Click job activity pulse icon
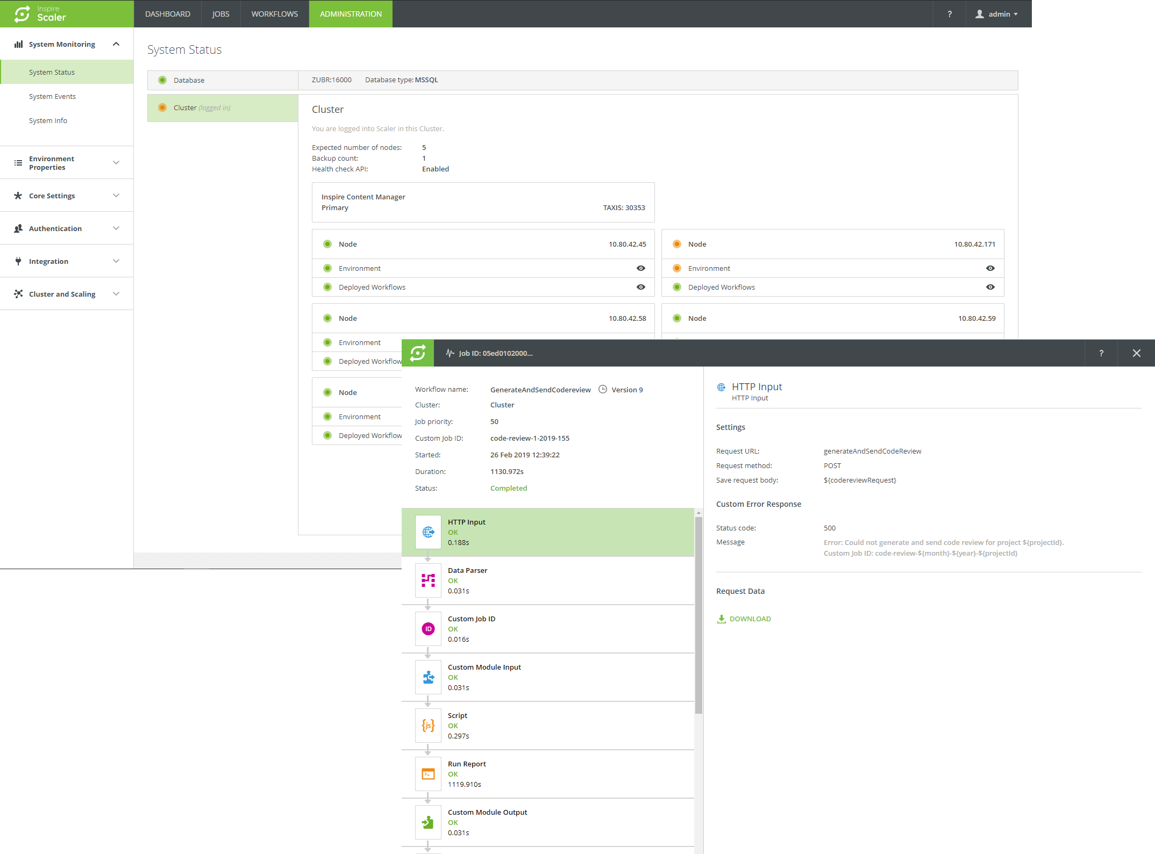The image size is (1155, 854). pos(450,353)
